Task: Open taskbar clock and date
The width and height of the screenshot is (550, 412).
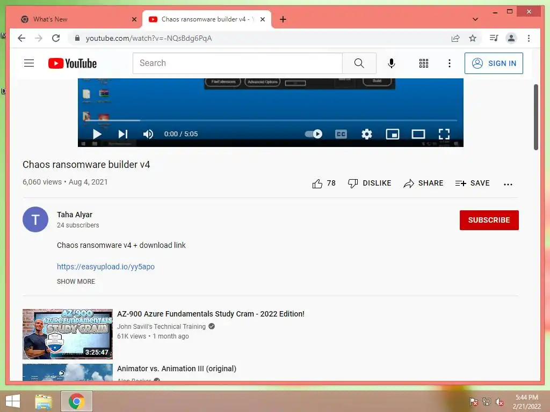Action: pos(527,402)
